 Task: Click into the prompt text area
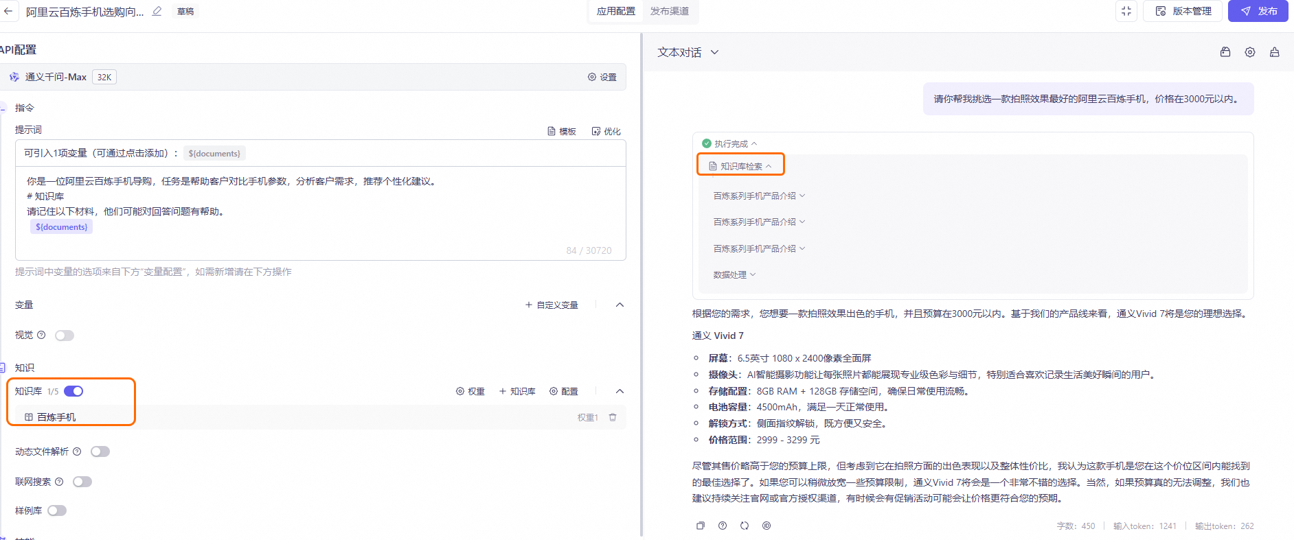click(321, 213)
